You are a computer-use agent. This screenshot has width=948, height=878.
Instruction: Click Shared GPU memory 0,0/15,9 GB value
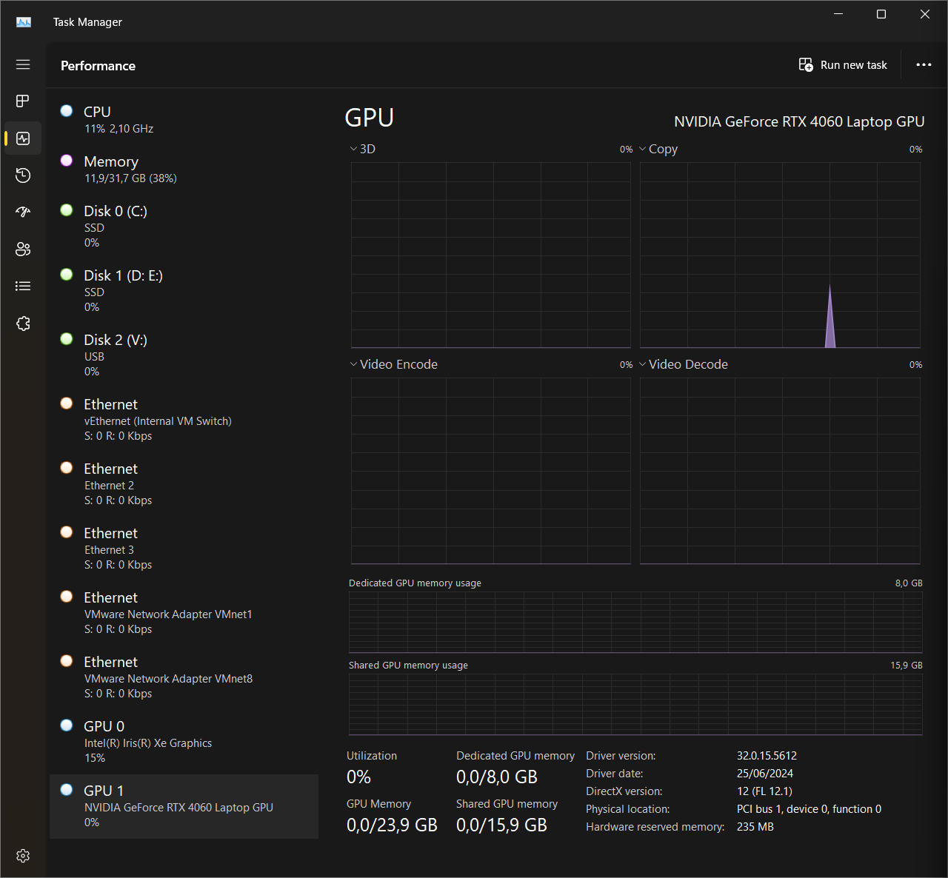pyautogui.click(x=501, y=825)
